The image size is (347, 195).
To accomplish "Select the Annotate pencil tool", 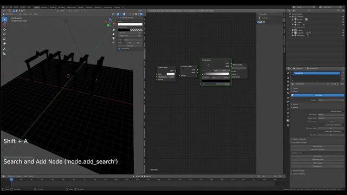I will [x=5, y=49].
